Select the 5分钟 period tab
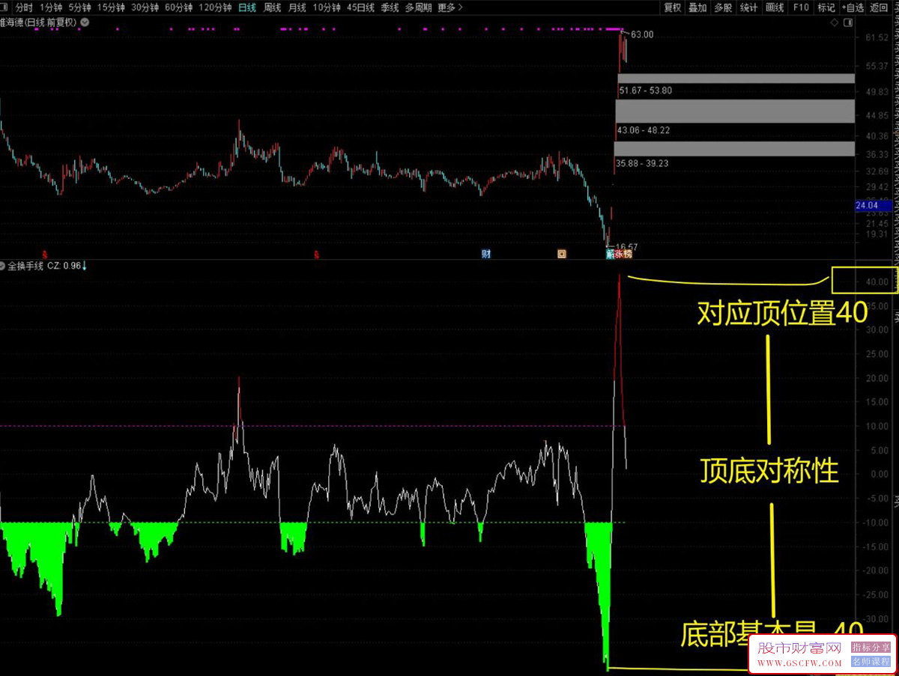This screenshot has width=899, height=676. click(x=80, y=7)
